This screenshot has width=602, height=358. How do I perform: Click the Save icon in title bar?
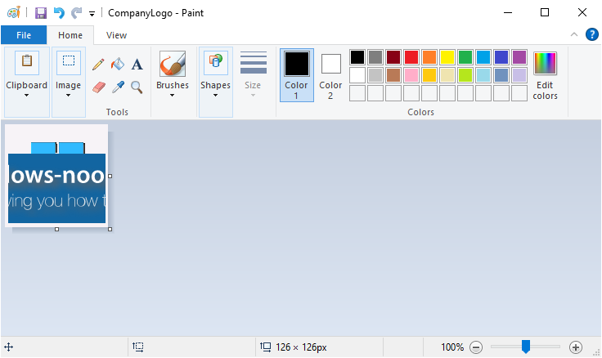41,13
